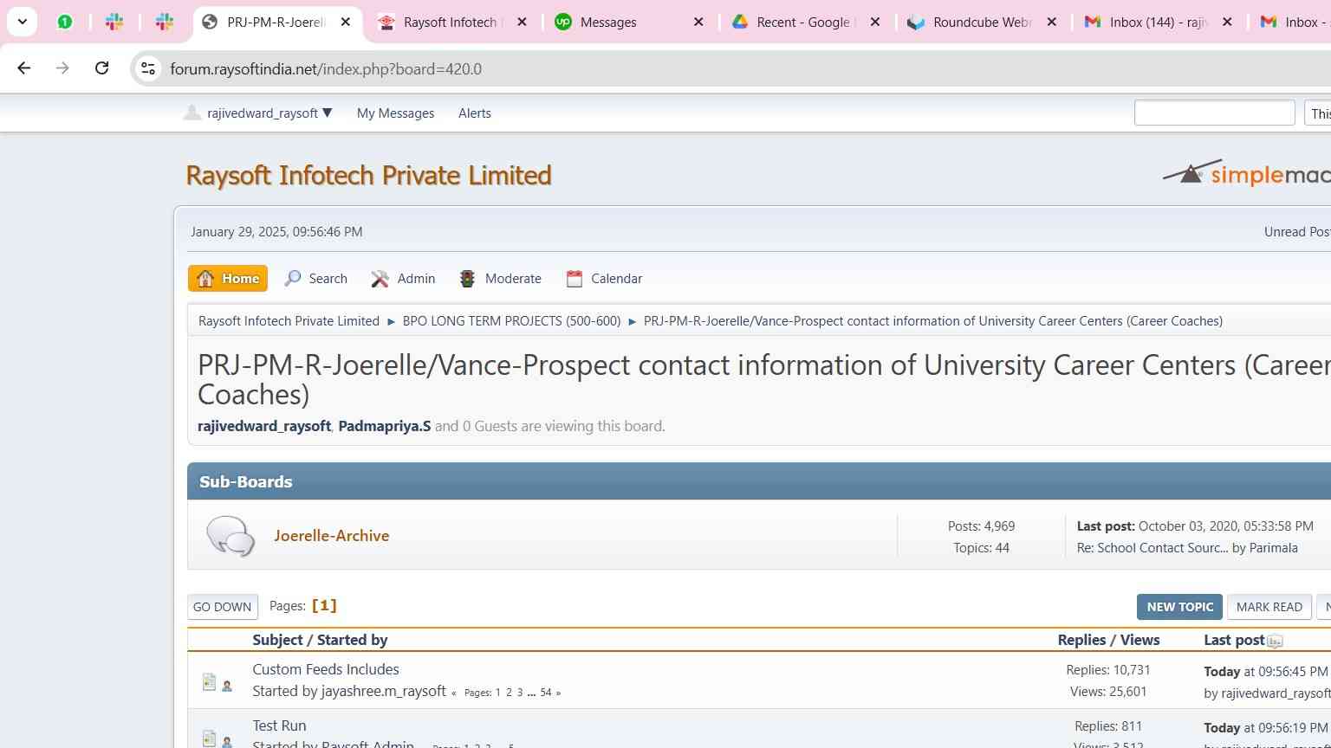1331x748 pixels.
Task: Click the GO DOWN button
Action: 223,607
